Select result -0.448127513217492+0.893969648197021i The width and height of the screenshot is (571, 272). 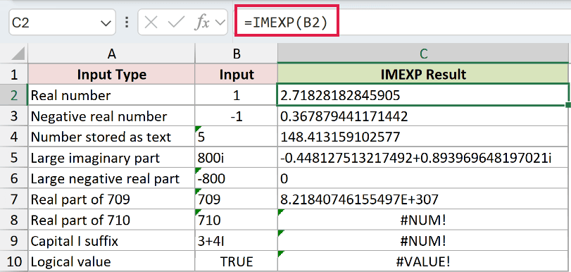(422, 158)
